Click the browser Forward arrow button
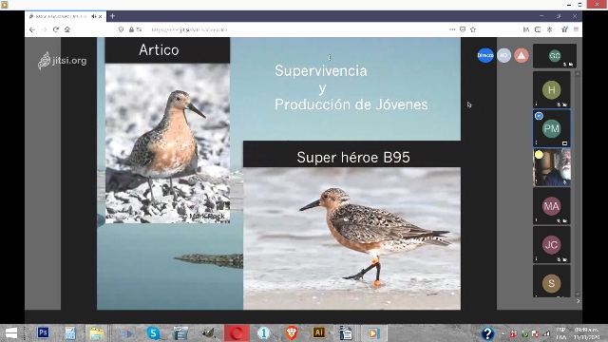This screenshot has width=608, height=342. pos(45,29)
